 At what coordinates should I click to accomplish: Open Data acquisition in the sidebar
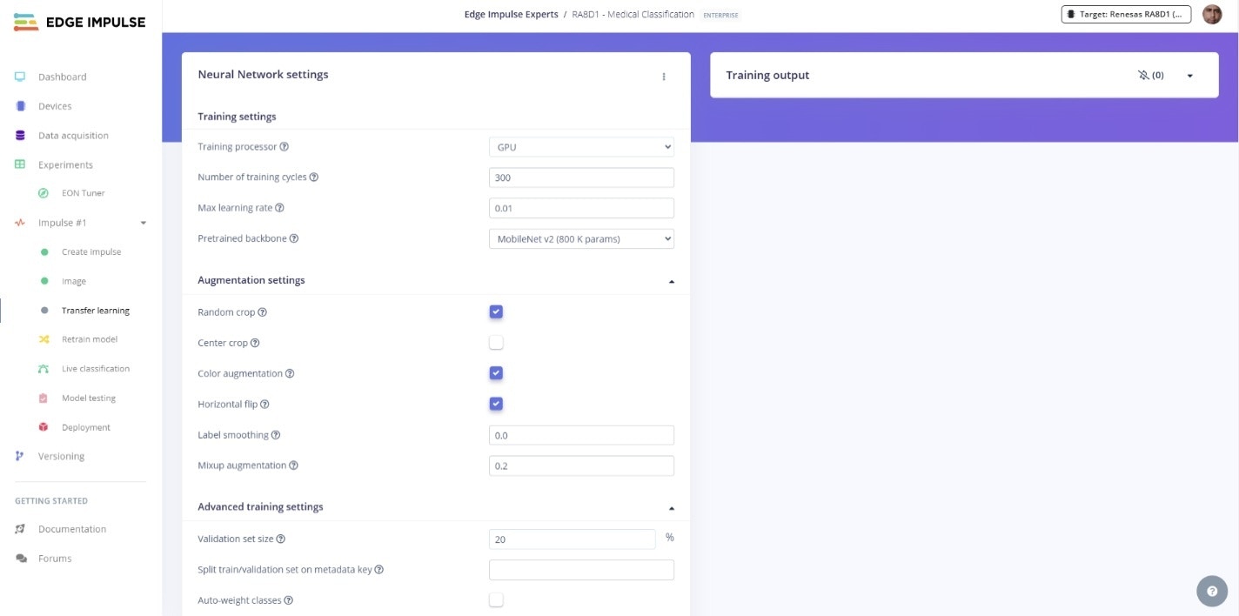click(73, 136)
